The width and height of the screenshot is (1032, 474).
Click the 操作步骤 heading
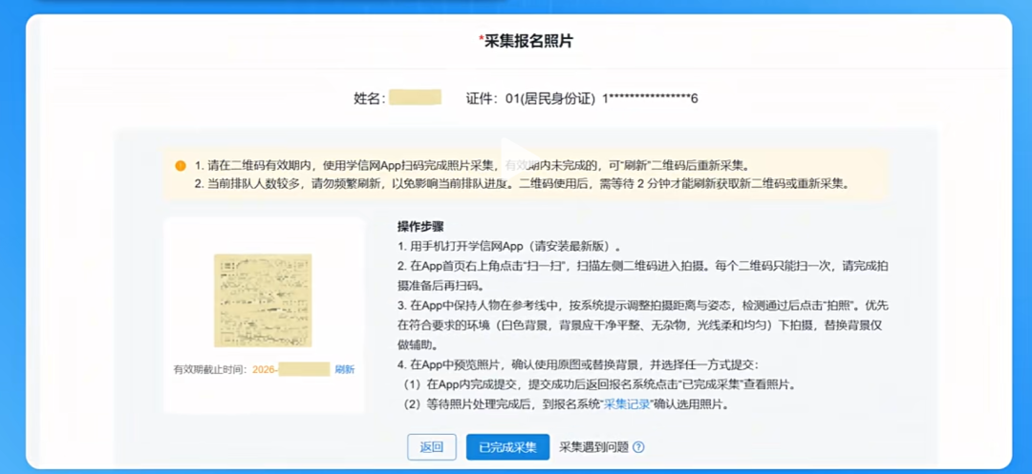pos(420,226)
